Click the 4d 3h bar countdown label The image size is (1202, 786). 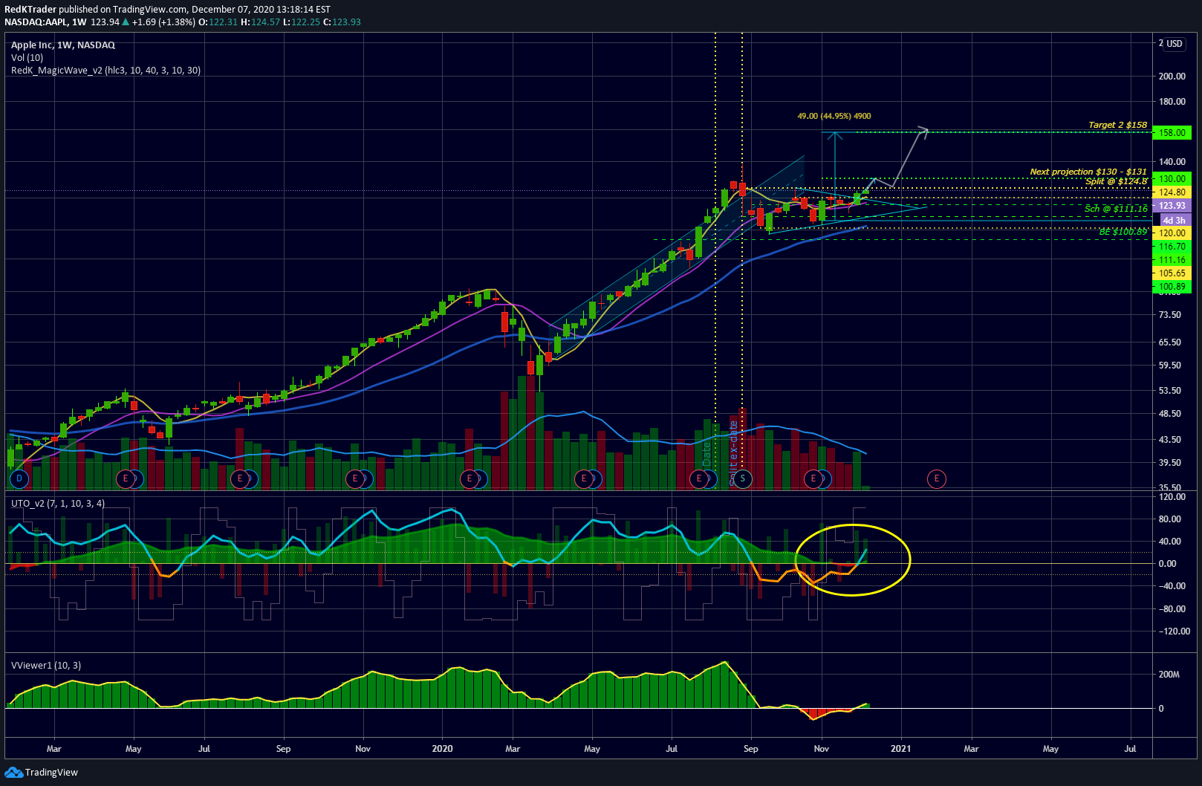click(1174, 220)
